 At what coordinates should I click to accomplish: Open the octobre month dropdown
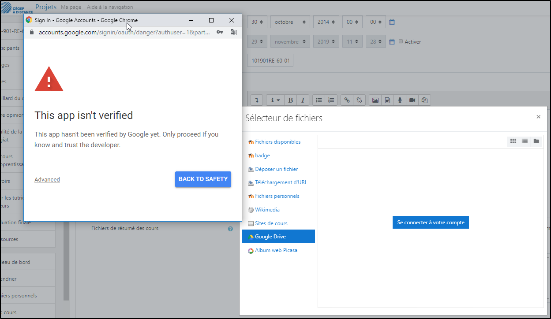click(290, 22)
